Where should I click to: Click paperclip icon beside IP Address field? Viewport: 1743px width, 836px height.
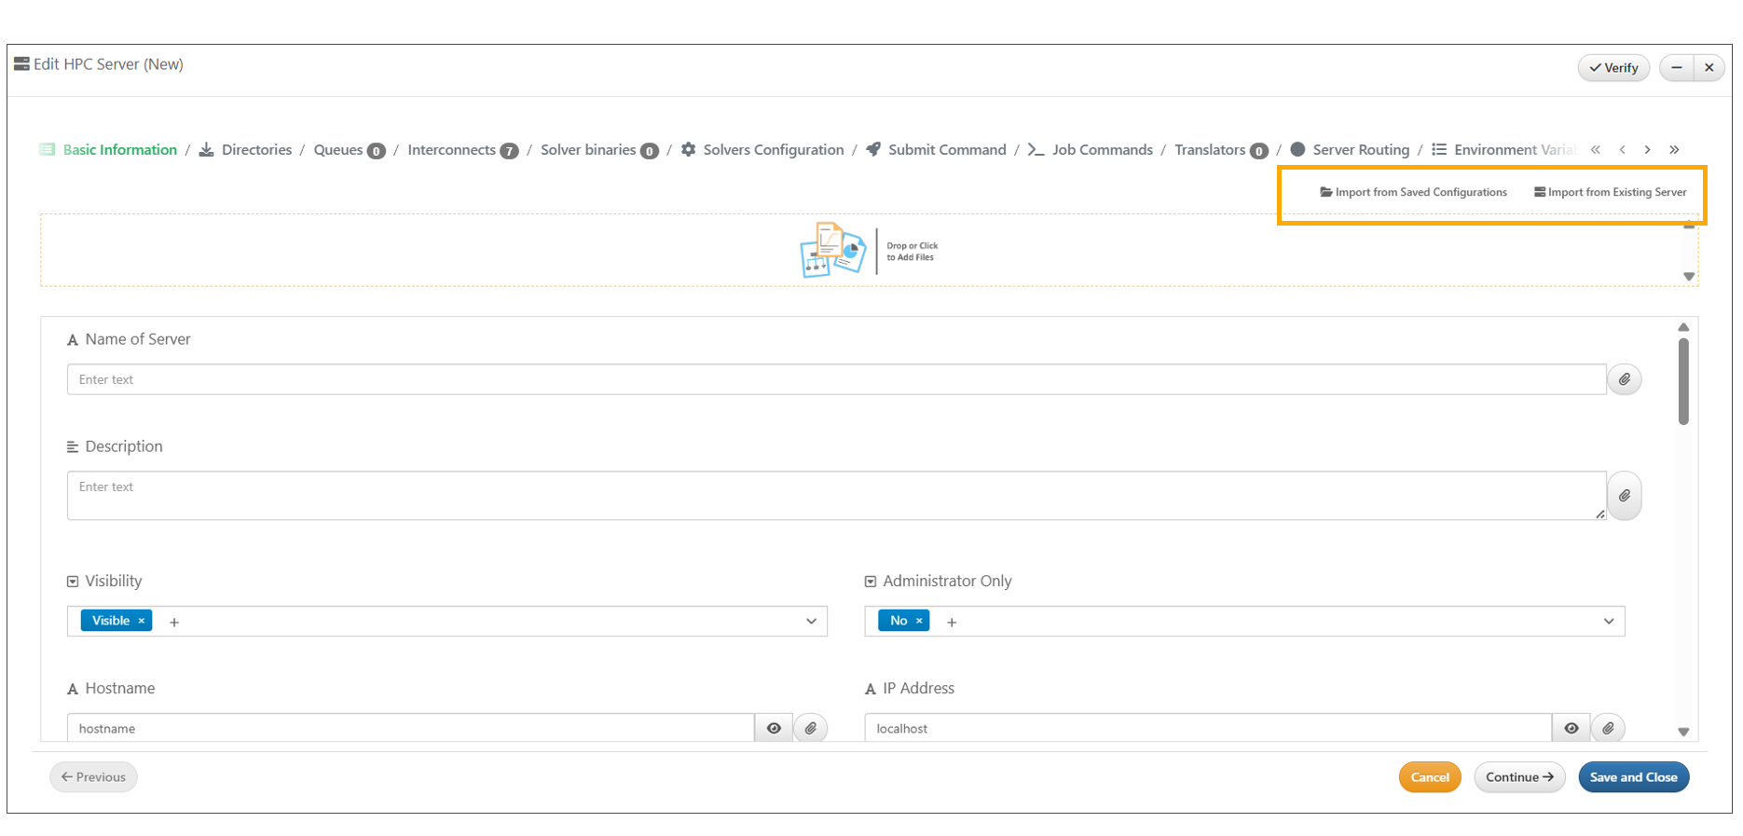click(1608, 728)
